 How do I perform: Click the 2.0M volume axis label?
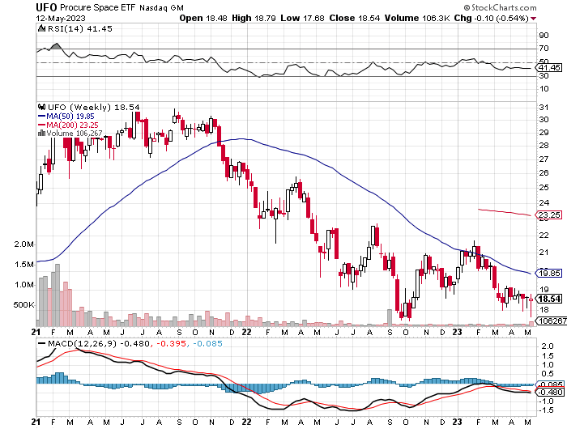pos(23,244)
